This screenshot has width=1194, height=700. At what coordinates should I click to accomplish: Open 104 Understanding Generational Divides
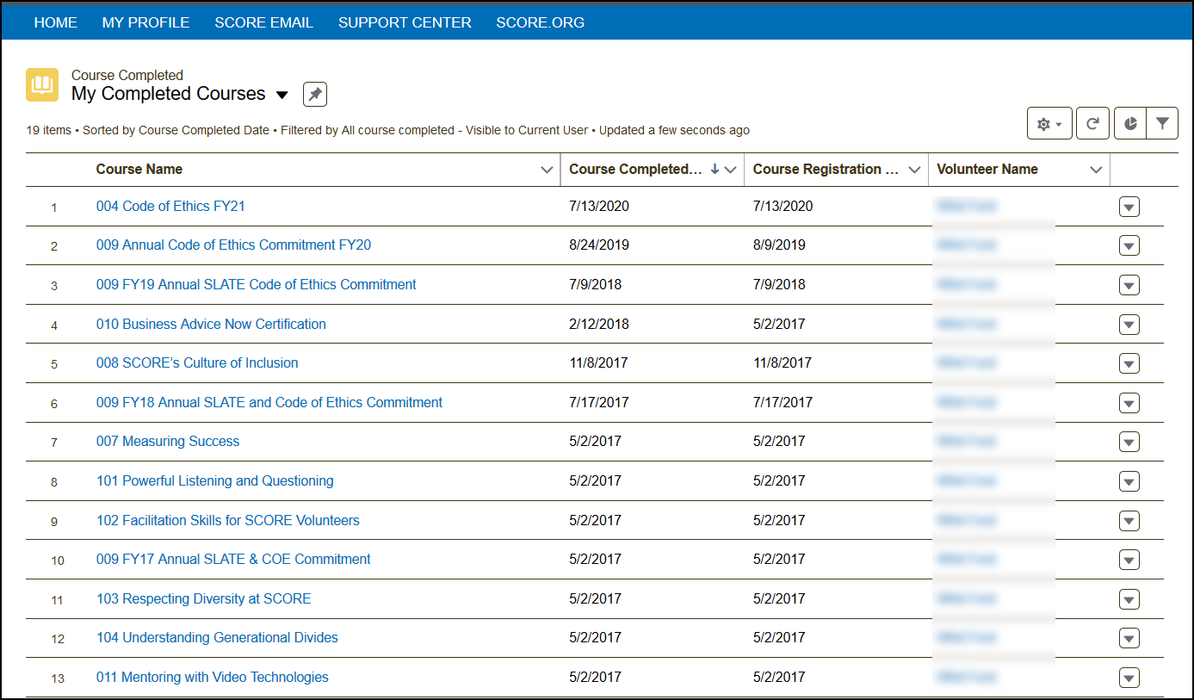click(x=217, y=637)
